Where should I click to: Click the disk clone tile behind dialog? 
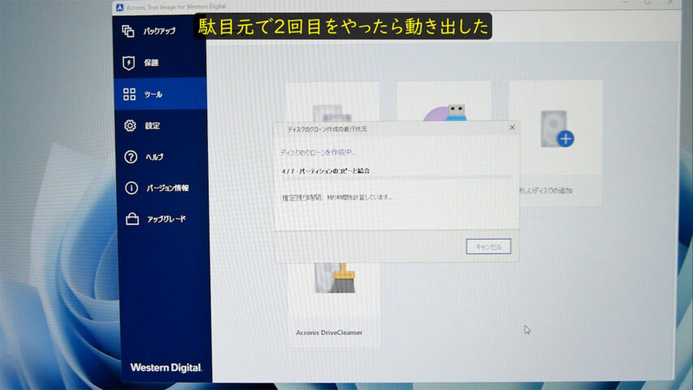332,102
